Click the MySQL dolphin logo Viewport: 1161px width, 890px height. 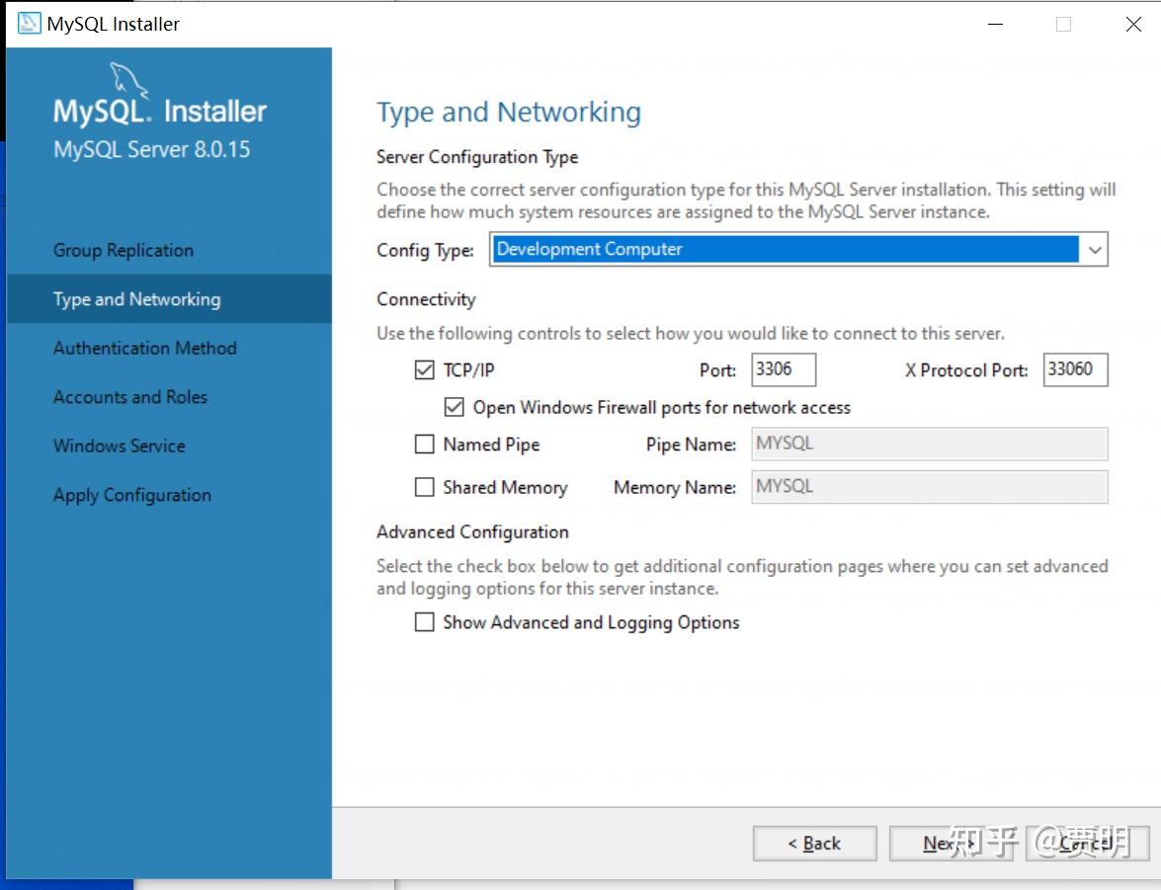pos(128,79)
